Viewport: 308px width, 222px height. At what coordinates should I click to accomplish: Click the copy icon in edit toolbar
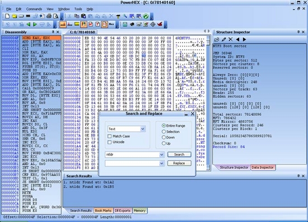(x=77, y=16)
